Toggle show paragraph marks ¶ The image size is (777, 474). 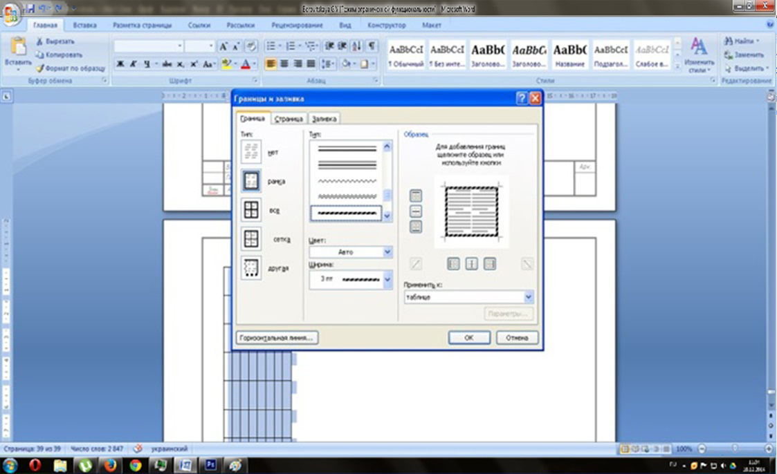[371, 46]
